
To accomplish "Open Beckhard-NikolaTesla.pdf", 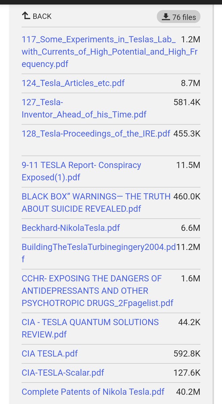I will (71, 228).
